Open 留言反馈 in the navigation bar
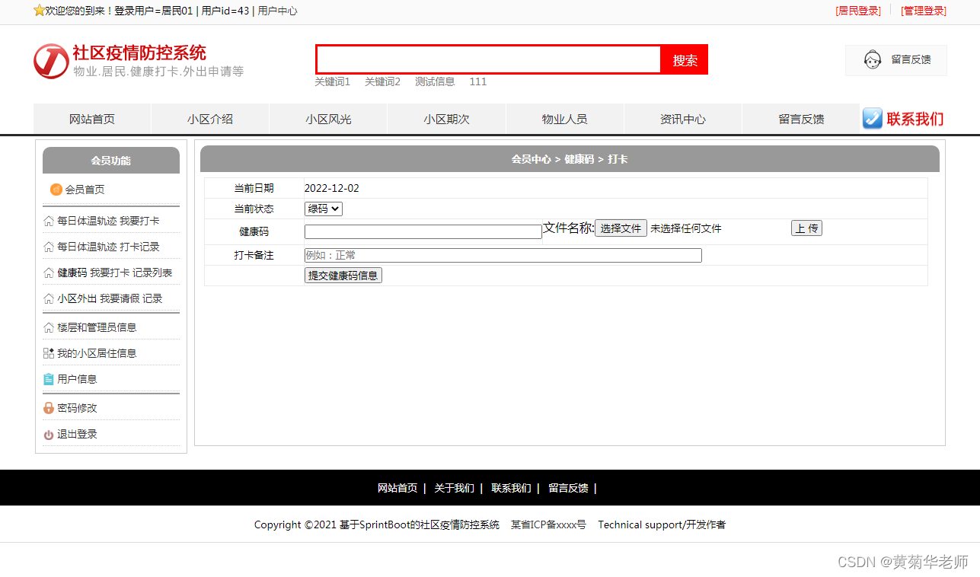The width and height of the screenshot is (980, 577). pyautogui.click(x=801, y=119)
